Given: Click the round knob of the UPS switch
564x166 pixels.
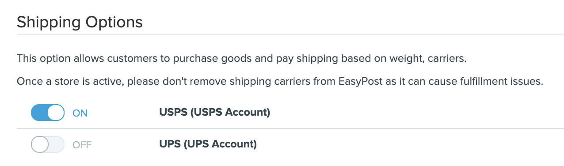Looking at the screenshot, I should 40,144.
